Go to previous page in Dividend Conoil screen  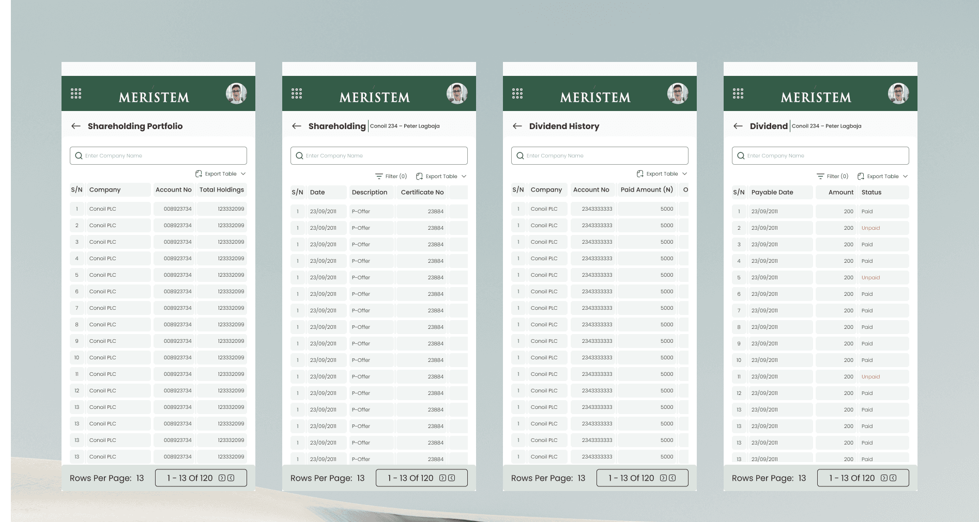point(893,478)
